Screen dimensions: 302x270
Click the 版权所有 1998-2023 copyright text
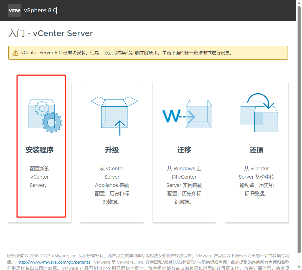tap(148, 262)
